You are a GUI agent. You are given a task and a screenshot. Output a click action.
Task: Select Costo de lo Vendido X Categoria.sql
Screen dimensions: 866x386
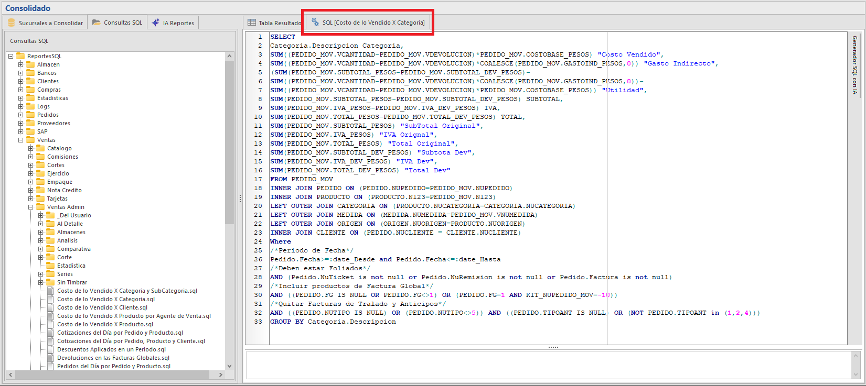tap(106, 299)
